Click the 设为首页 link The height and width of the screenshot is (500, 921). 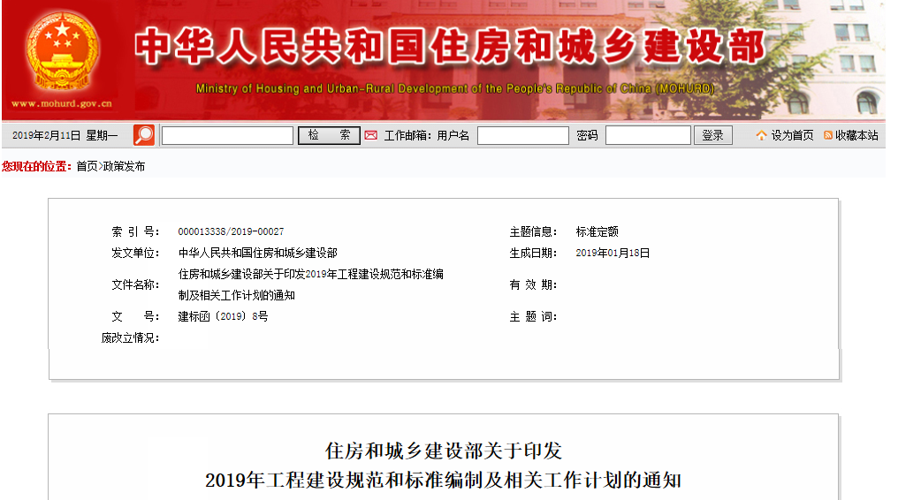click(792, 135)
